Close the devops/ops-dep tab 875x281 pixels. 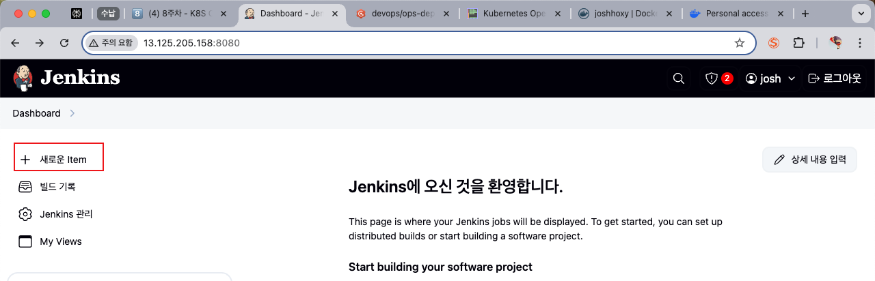click(446, 14)
